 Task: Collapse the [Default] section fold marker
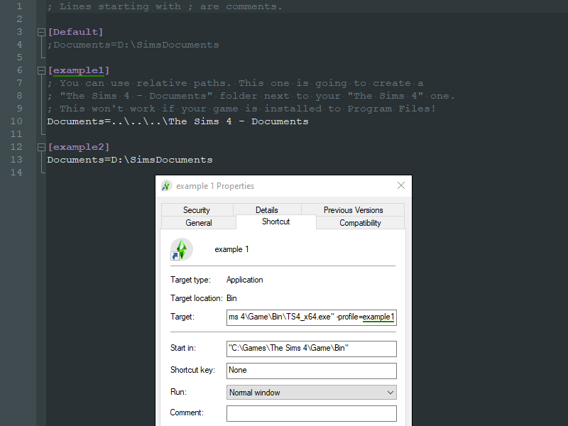point(42,32)
